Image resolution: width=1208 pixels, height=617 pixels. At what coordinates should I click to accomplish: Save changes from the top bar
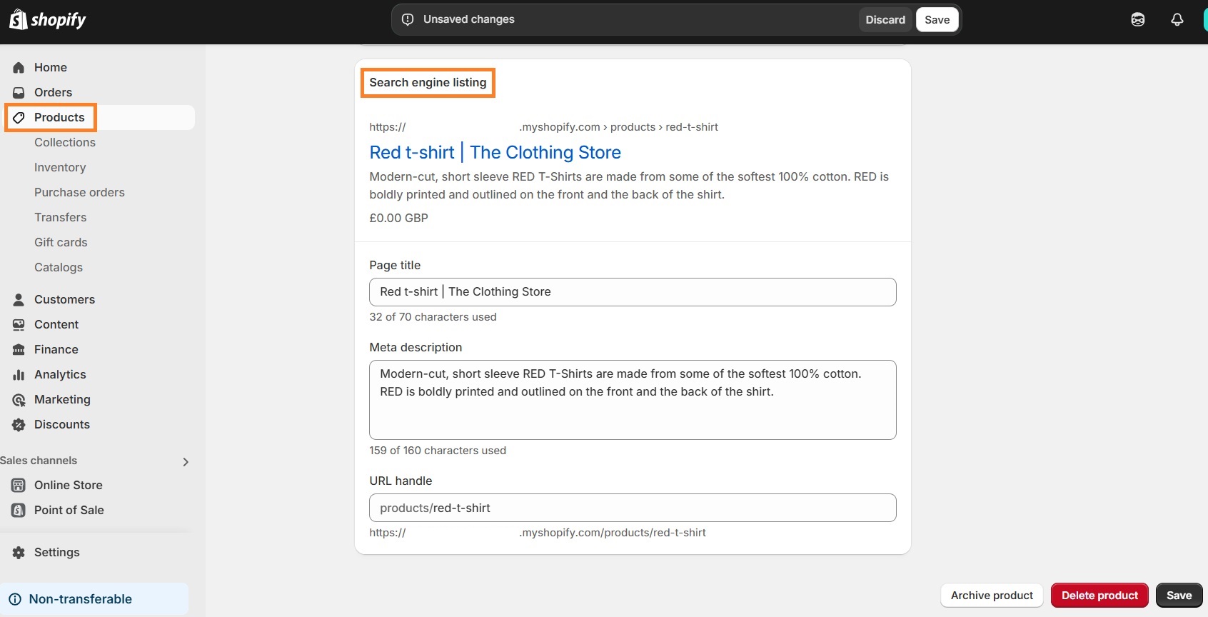pos(937,19)
